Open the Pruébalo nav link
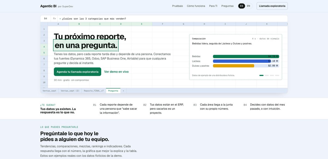 pos(177,6)
